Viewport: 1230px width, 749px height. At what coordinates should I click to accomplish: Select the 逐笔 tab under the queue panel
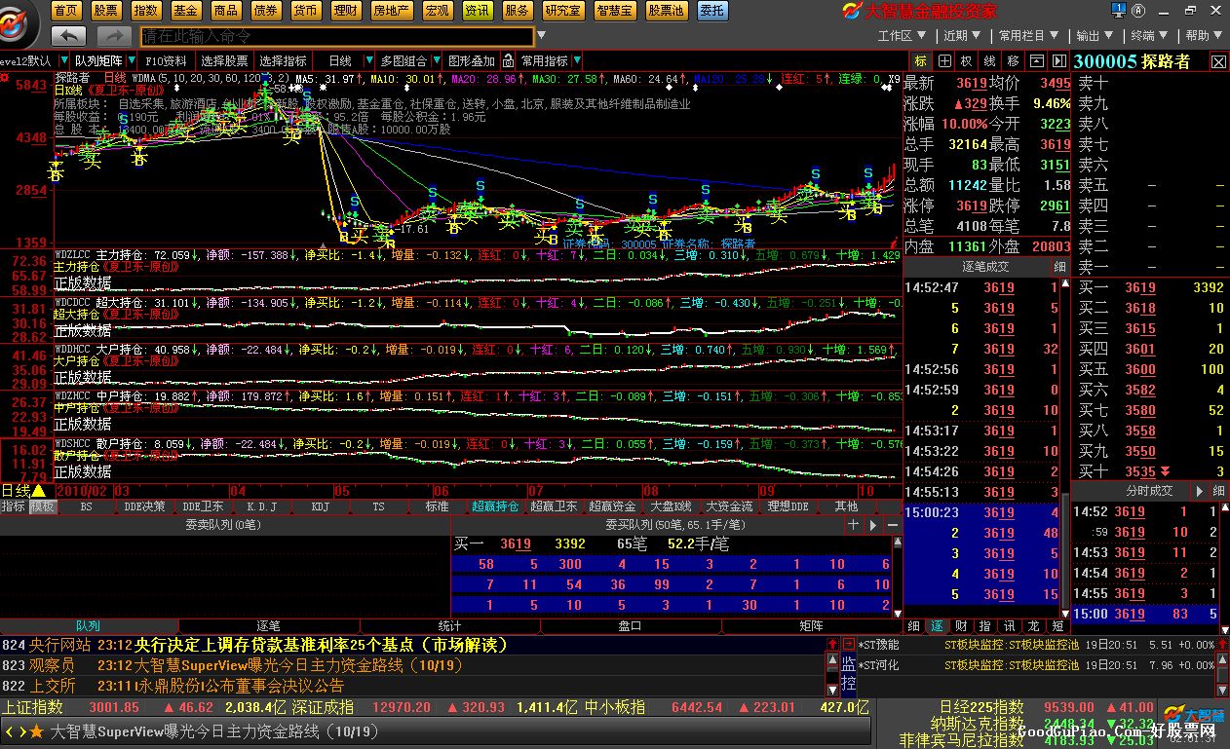coord(268,625)
